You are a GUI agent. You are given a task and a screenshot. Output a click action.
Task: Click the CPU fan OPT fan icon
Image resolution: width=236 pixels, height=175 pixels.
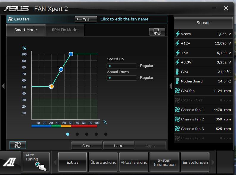tap(177, 100)
